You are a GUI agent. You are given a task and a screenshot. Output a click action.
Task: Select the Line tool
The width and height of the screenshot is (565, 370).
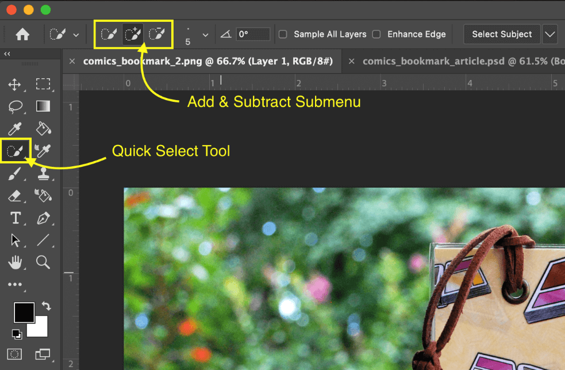tap(43, 240)
